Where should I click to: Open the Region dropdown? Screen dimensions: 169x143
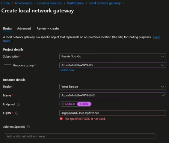coord(113,86)
